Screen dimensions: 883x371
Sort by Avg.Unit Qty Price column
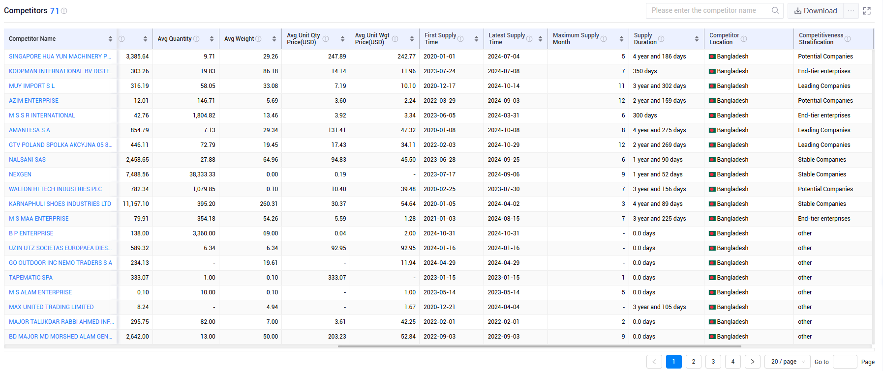click(x=342, y=39)
